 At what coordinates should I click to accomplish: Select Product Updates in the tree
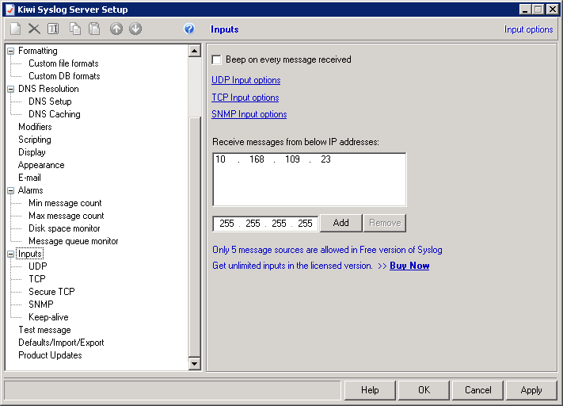(50, 355)
